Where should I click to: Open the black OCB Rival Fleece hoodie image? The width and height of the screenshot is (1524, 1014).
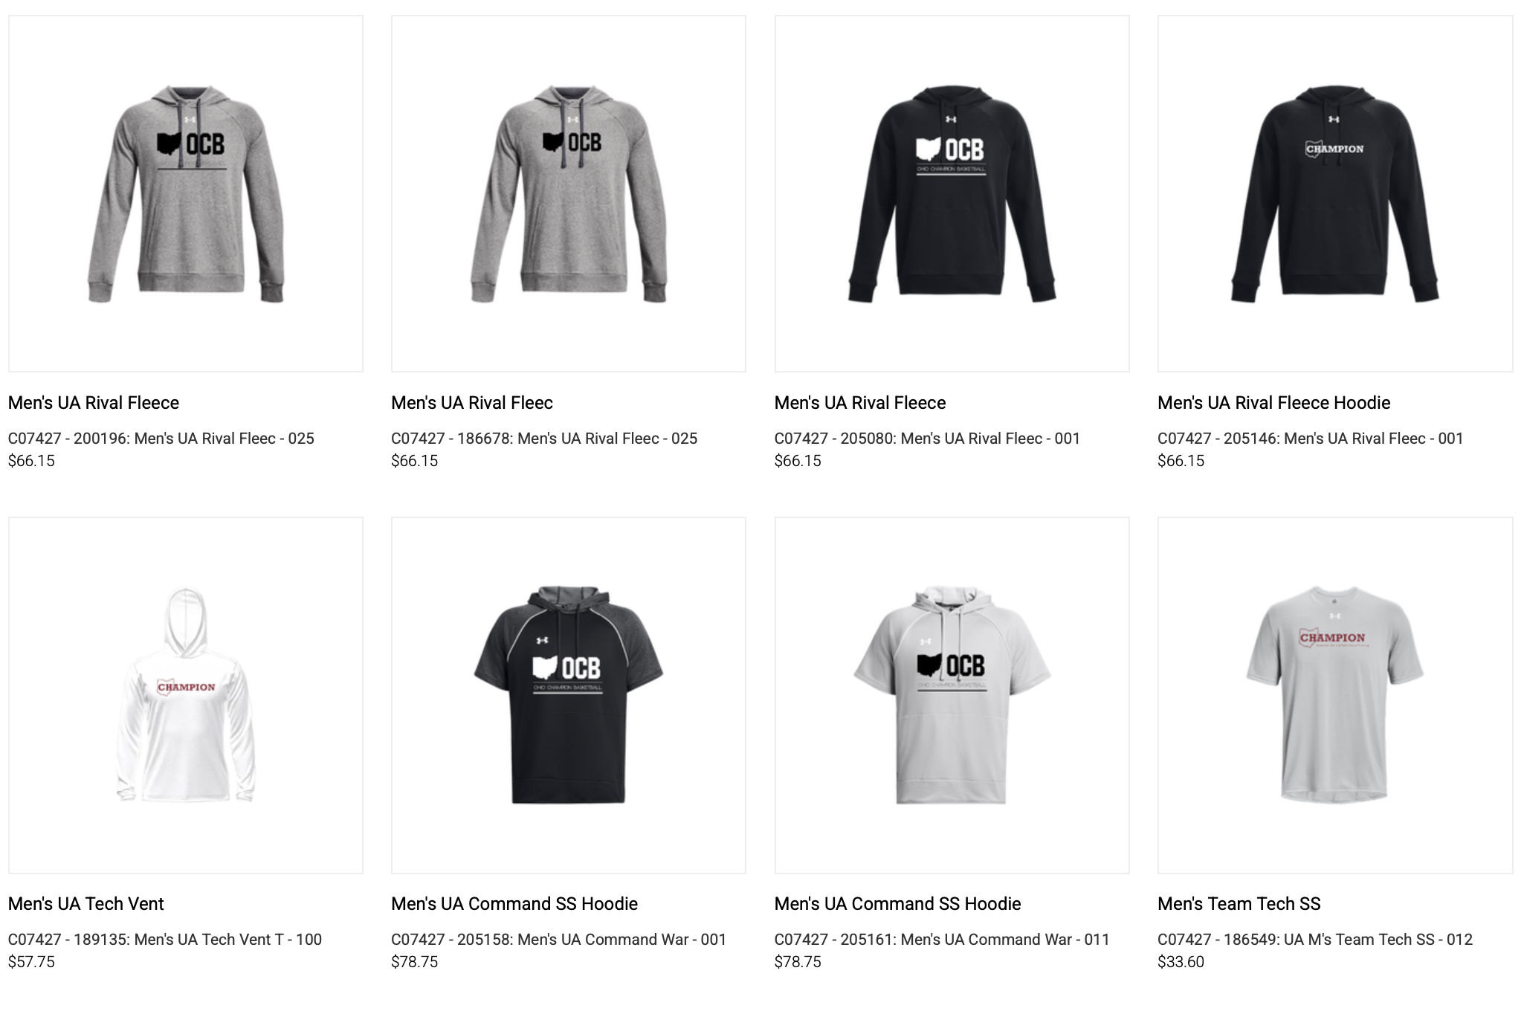(x=952, y=193)
